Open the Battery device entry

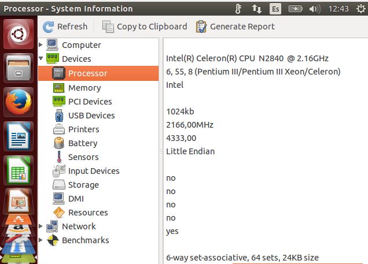point(82,143)
